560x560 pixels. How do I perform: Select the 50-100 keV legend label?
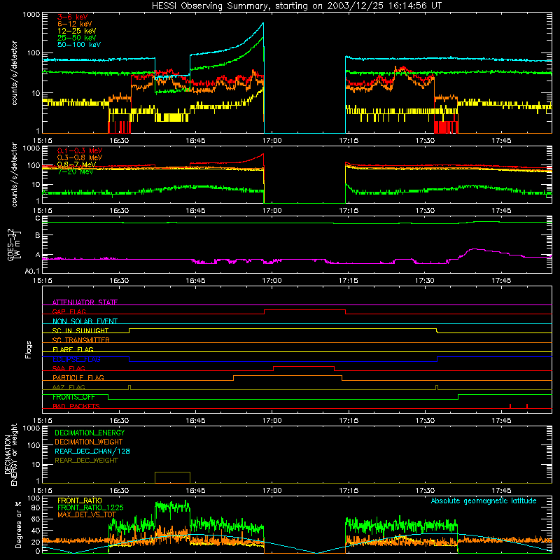[x=79, y=45]
